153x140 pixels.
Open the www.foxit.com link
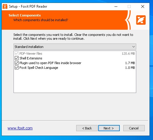pyautogui.click(x=20, y=128)
